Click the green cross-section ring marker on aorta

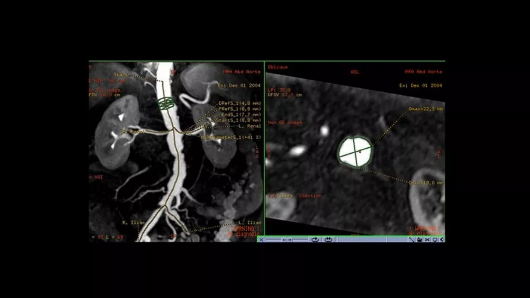click(x=166, y=103)
